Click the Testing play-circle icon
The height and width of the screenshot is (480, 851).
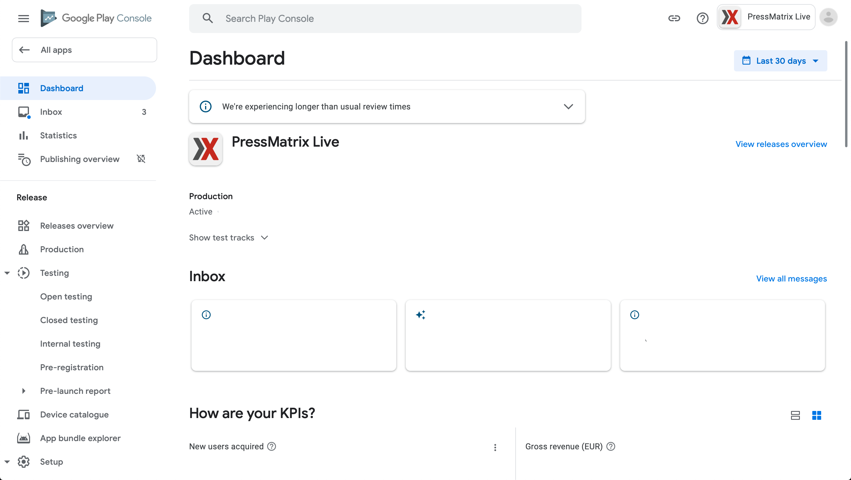23,273
